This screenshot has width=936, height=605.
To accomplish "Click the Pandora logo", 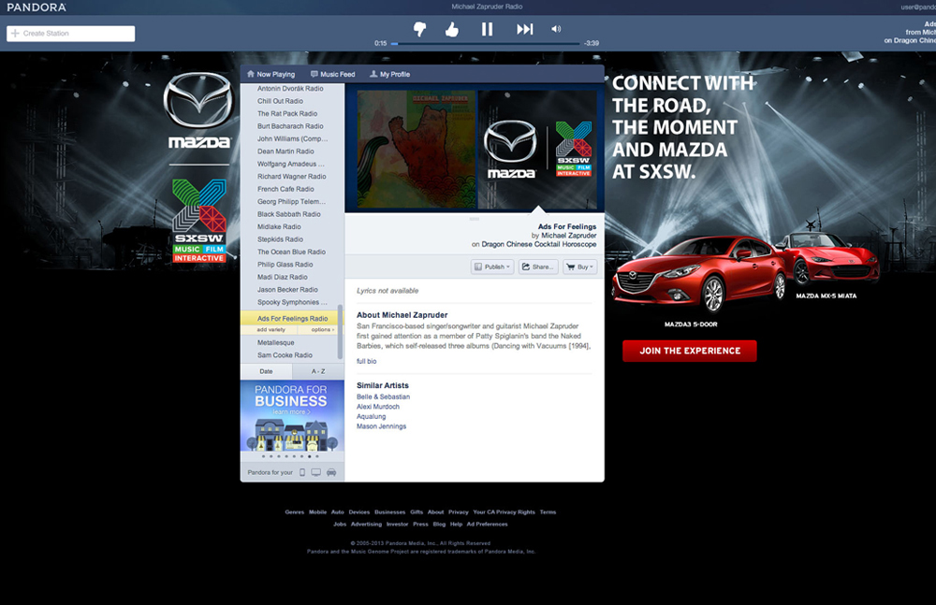I will coord(37,7).
